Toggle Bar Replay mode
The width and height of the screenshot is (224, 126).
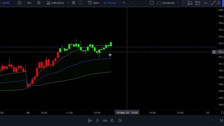coord(110,3)
